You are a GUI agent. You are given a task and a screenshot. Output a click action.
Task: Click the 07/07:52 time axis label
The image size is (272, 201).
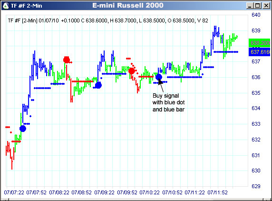click(37, 192)
